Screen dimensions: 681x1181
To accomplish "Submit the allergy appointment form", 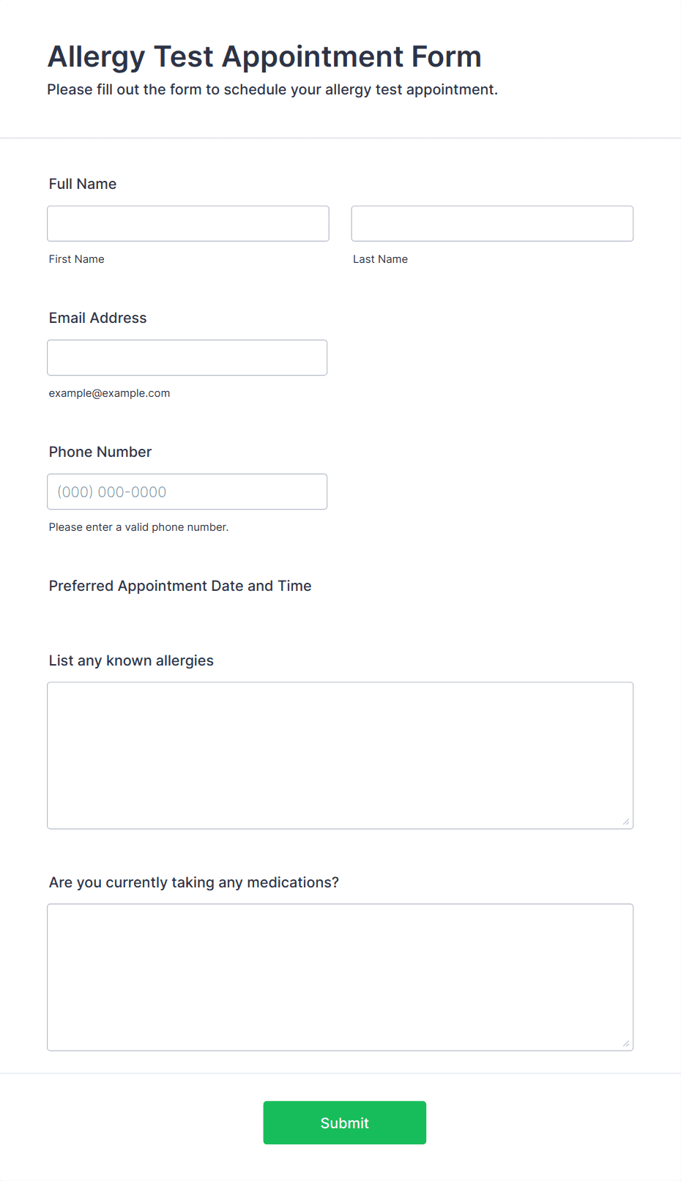I will [x=345, y=1122].
